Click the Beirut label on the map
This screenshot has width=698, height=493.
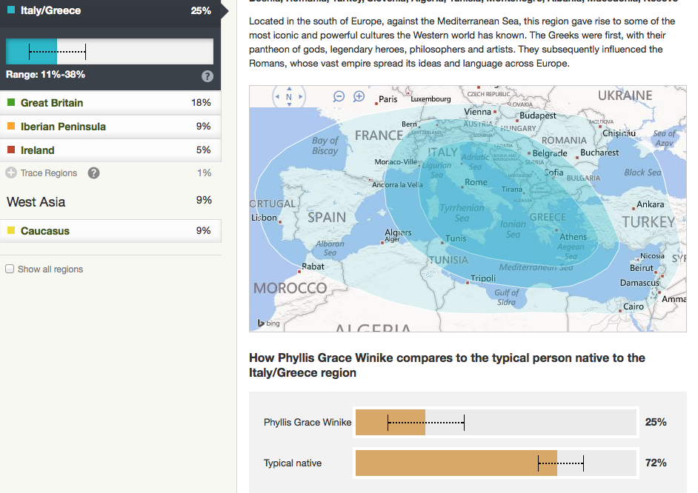(x=642, y=268)
